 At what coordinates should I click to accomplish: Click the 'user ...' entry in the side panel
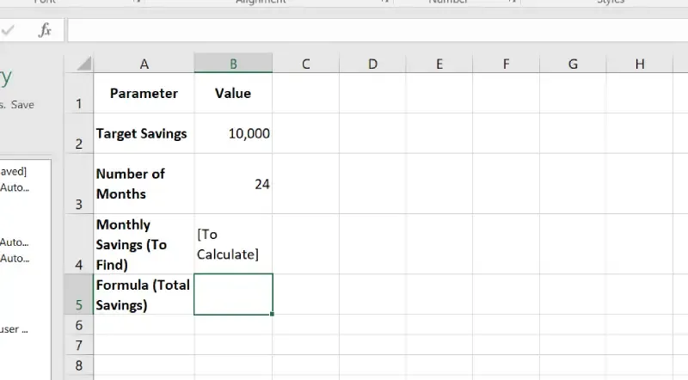pos(14,329)
